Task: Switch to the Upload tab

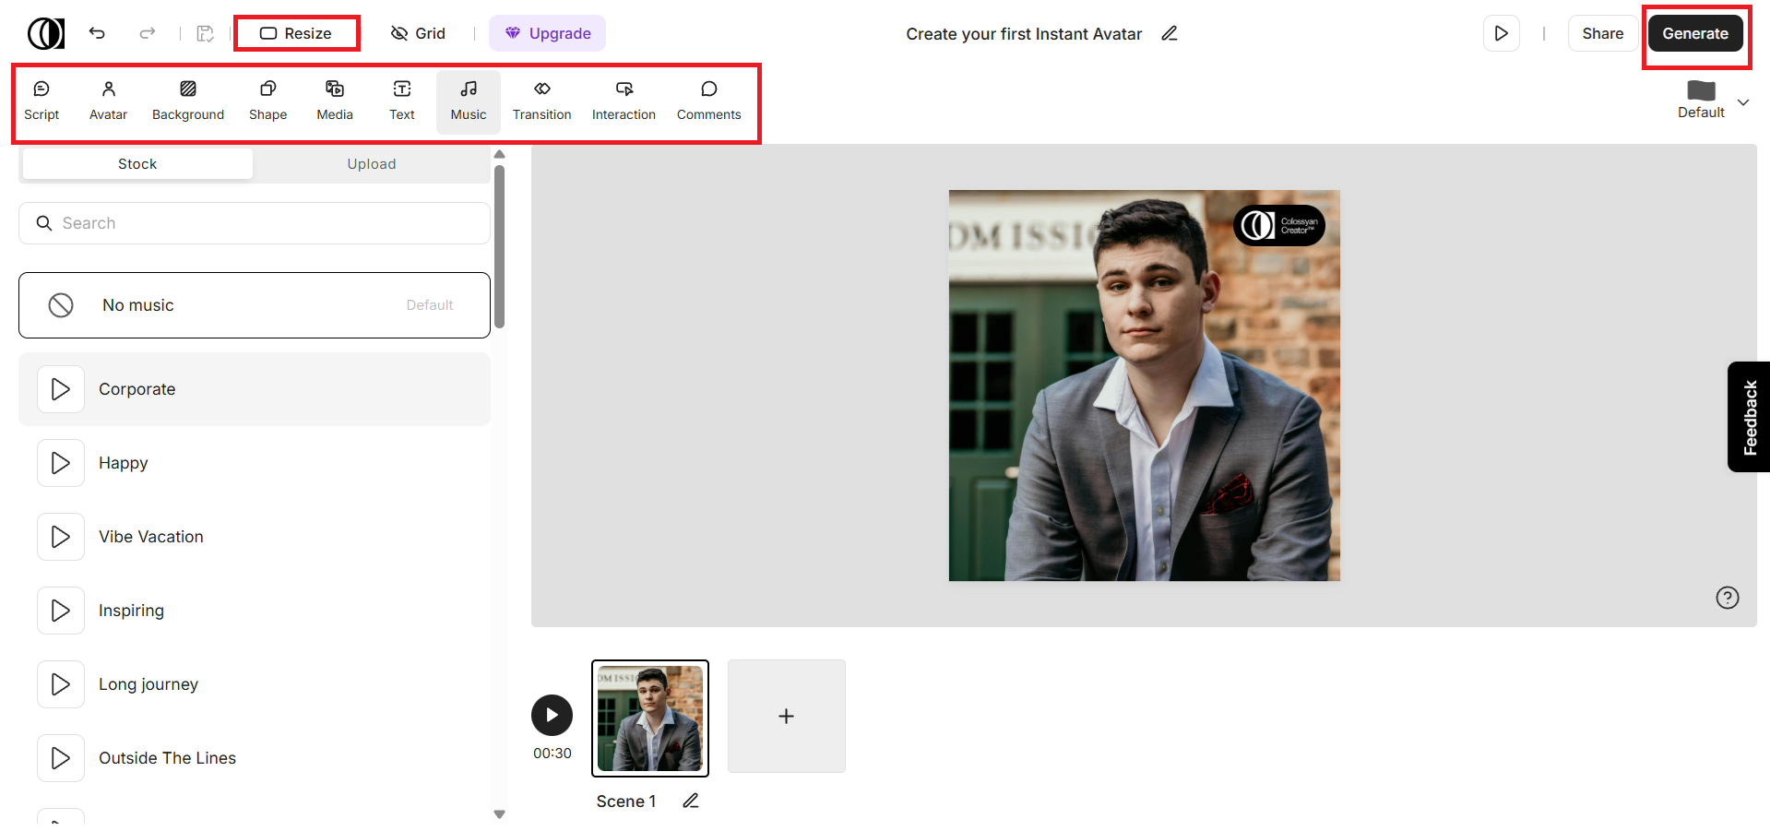Action: click(372, 163)
